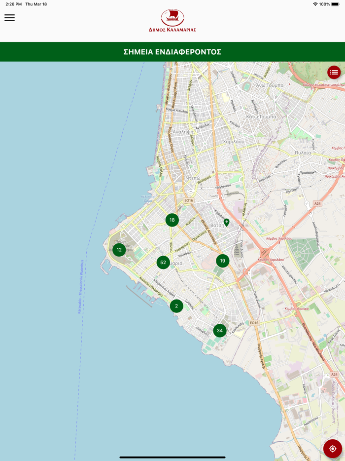Tap the ΣΗΜΕΙΑ ΕΝΔΙΑΦΕΡΟΝΤΟΣ header
The width and height of the screenshot is (345, 461).
(172, 52)
